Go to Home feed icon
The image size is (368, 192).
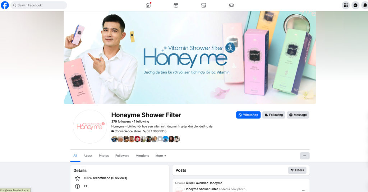(x=148, y=5)
